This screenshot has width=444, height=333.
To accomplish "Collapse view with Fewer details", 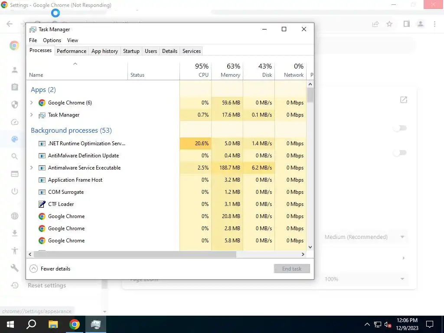I will (x=50, y=269).
